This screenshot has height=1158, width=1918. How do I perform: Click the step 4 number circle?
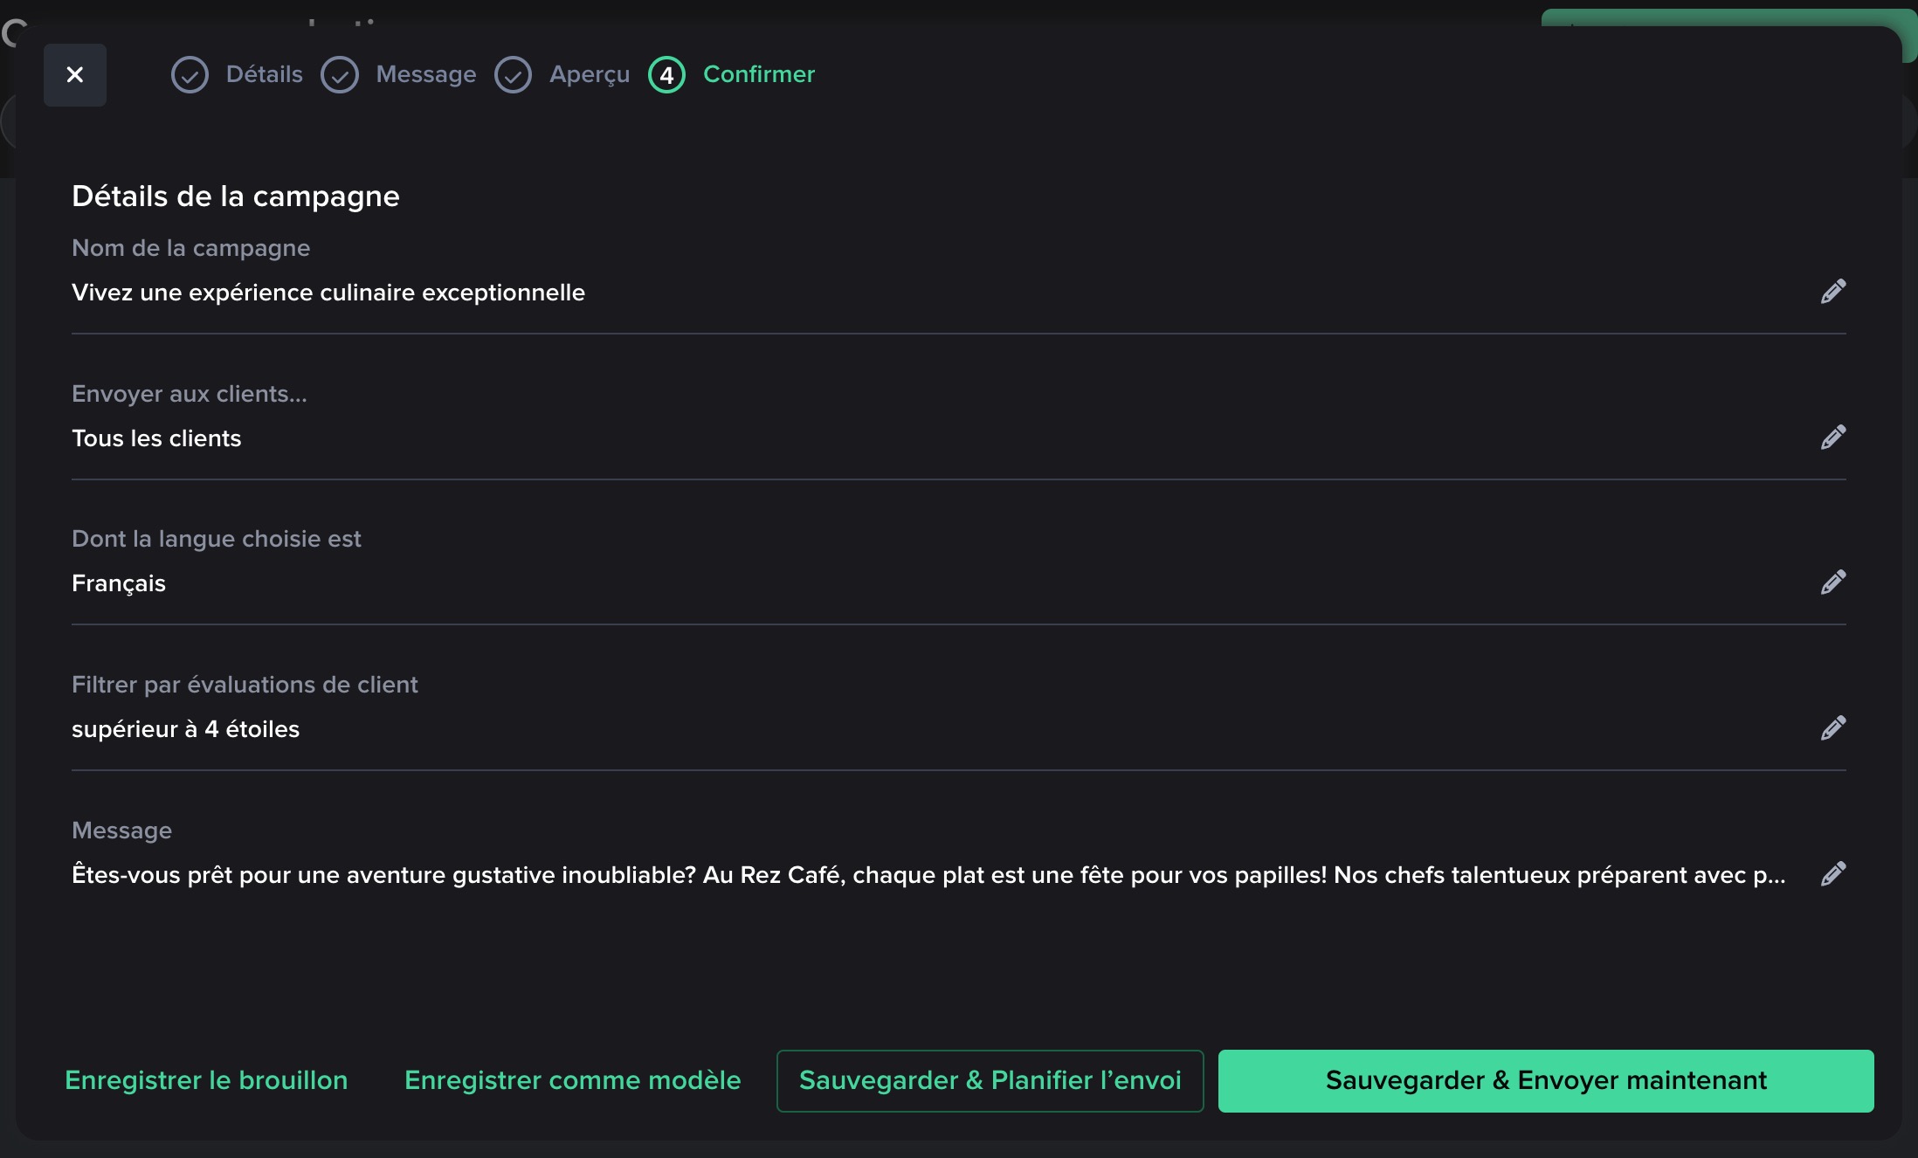click(x=666, y=75)
